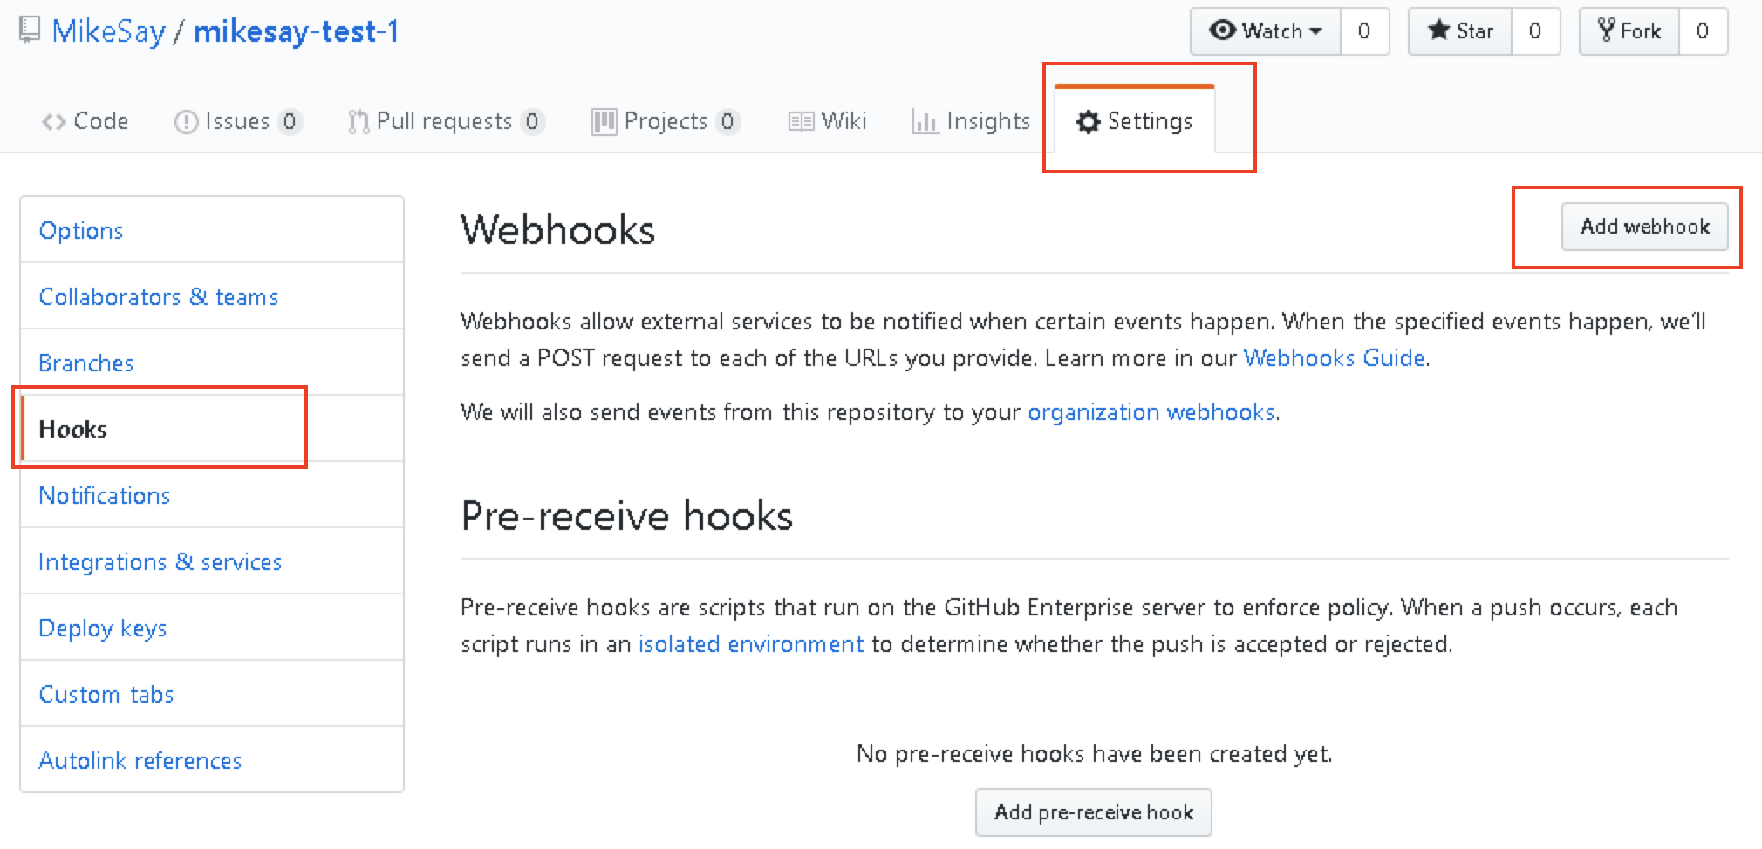This screenshot has width=1762, height=849.
Task: Open Collaborators & teams settings
Action: 159,296
